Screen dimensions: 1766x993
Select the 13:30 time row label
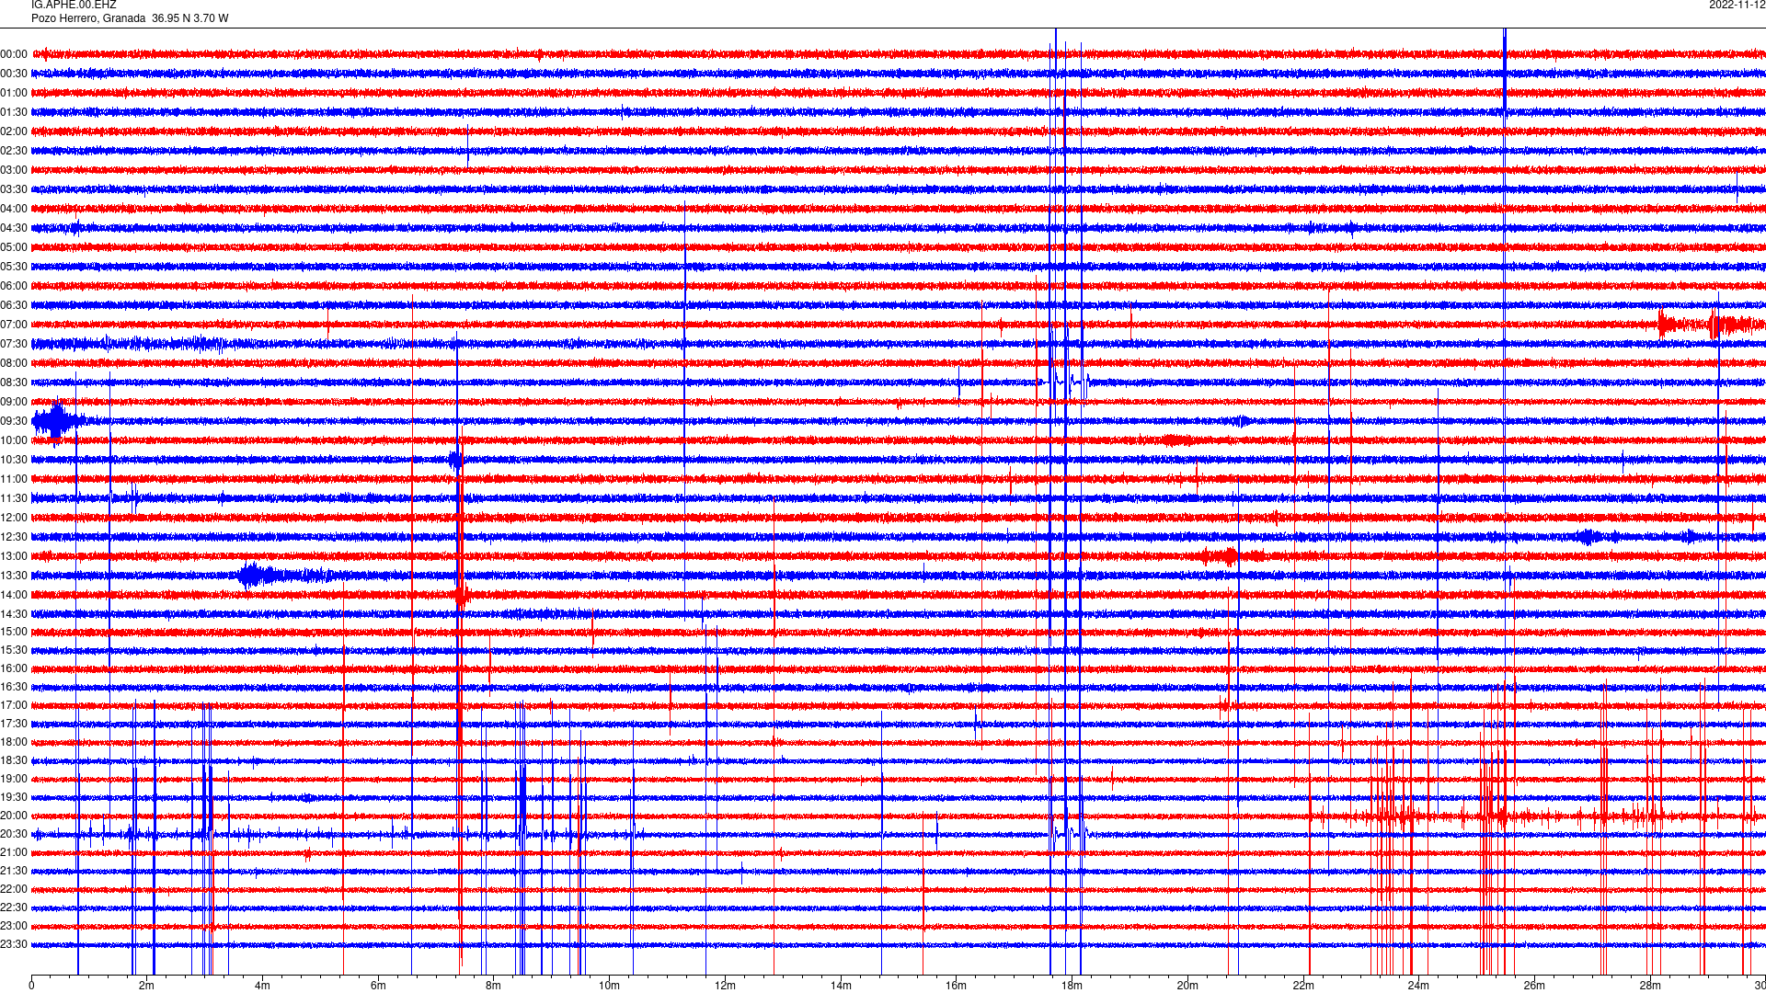pos(14,576)
